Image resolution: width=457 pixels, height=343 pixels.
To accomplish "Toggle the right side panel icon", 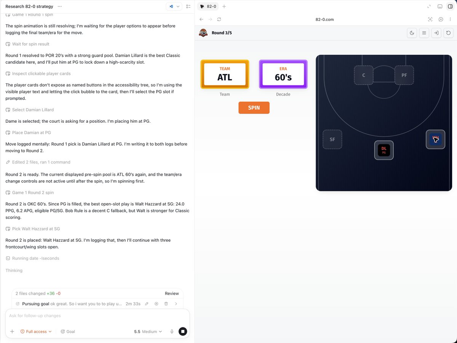I will (x=450, y=6).
